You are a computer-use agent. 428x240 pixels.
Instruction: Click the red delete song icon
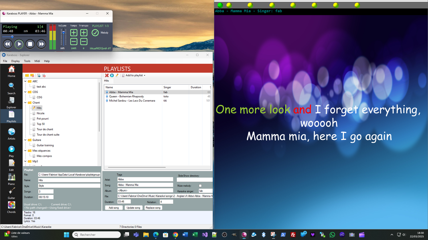(x=107, y=75)
